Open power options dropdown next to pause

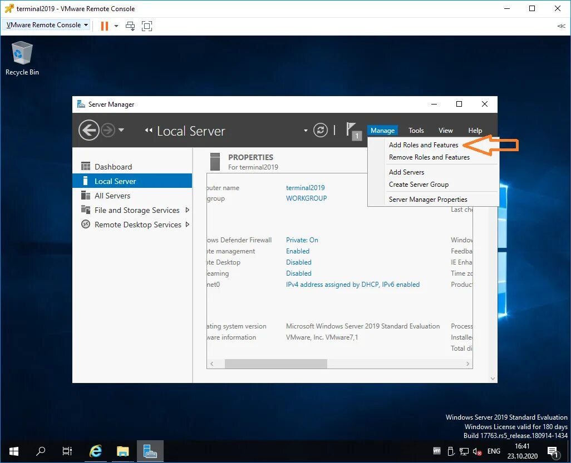pyautogui.click(x=116, y=26)
